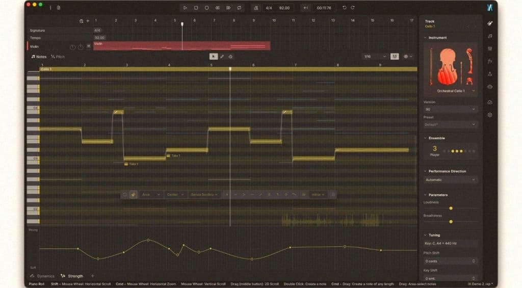Collapse the Tuning section
Viewport: 522px width, 288px height.
425,235
